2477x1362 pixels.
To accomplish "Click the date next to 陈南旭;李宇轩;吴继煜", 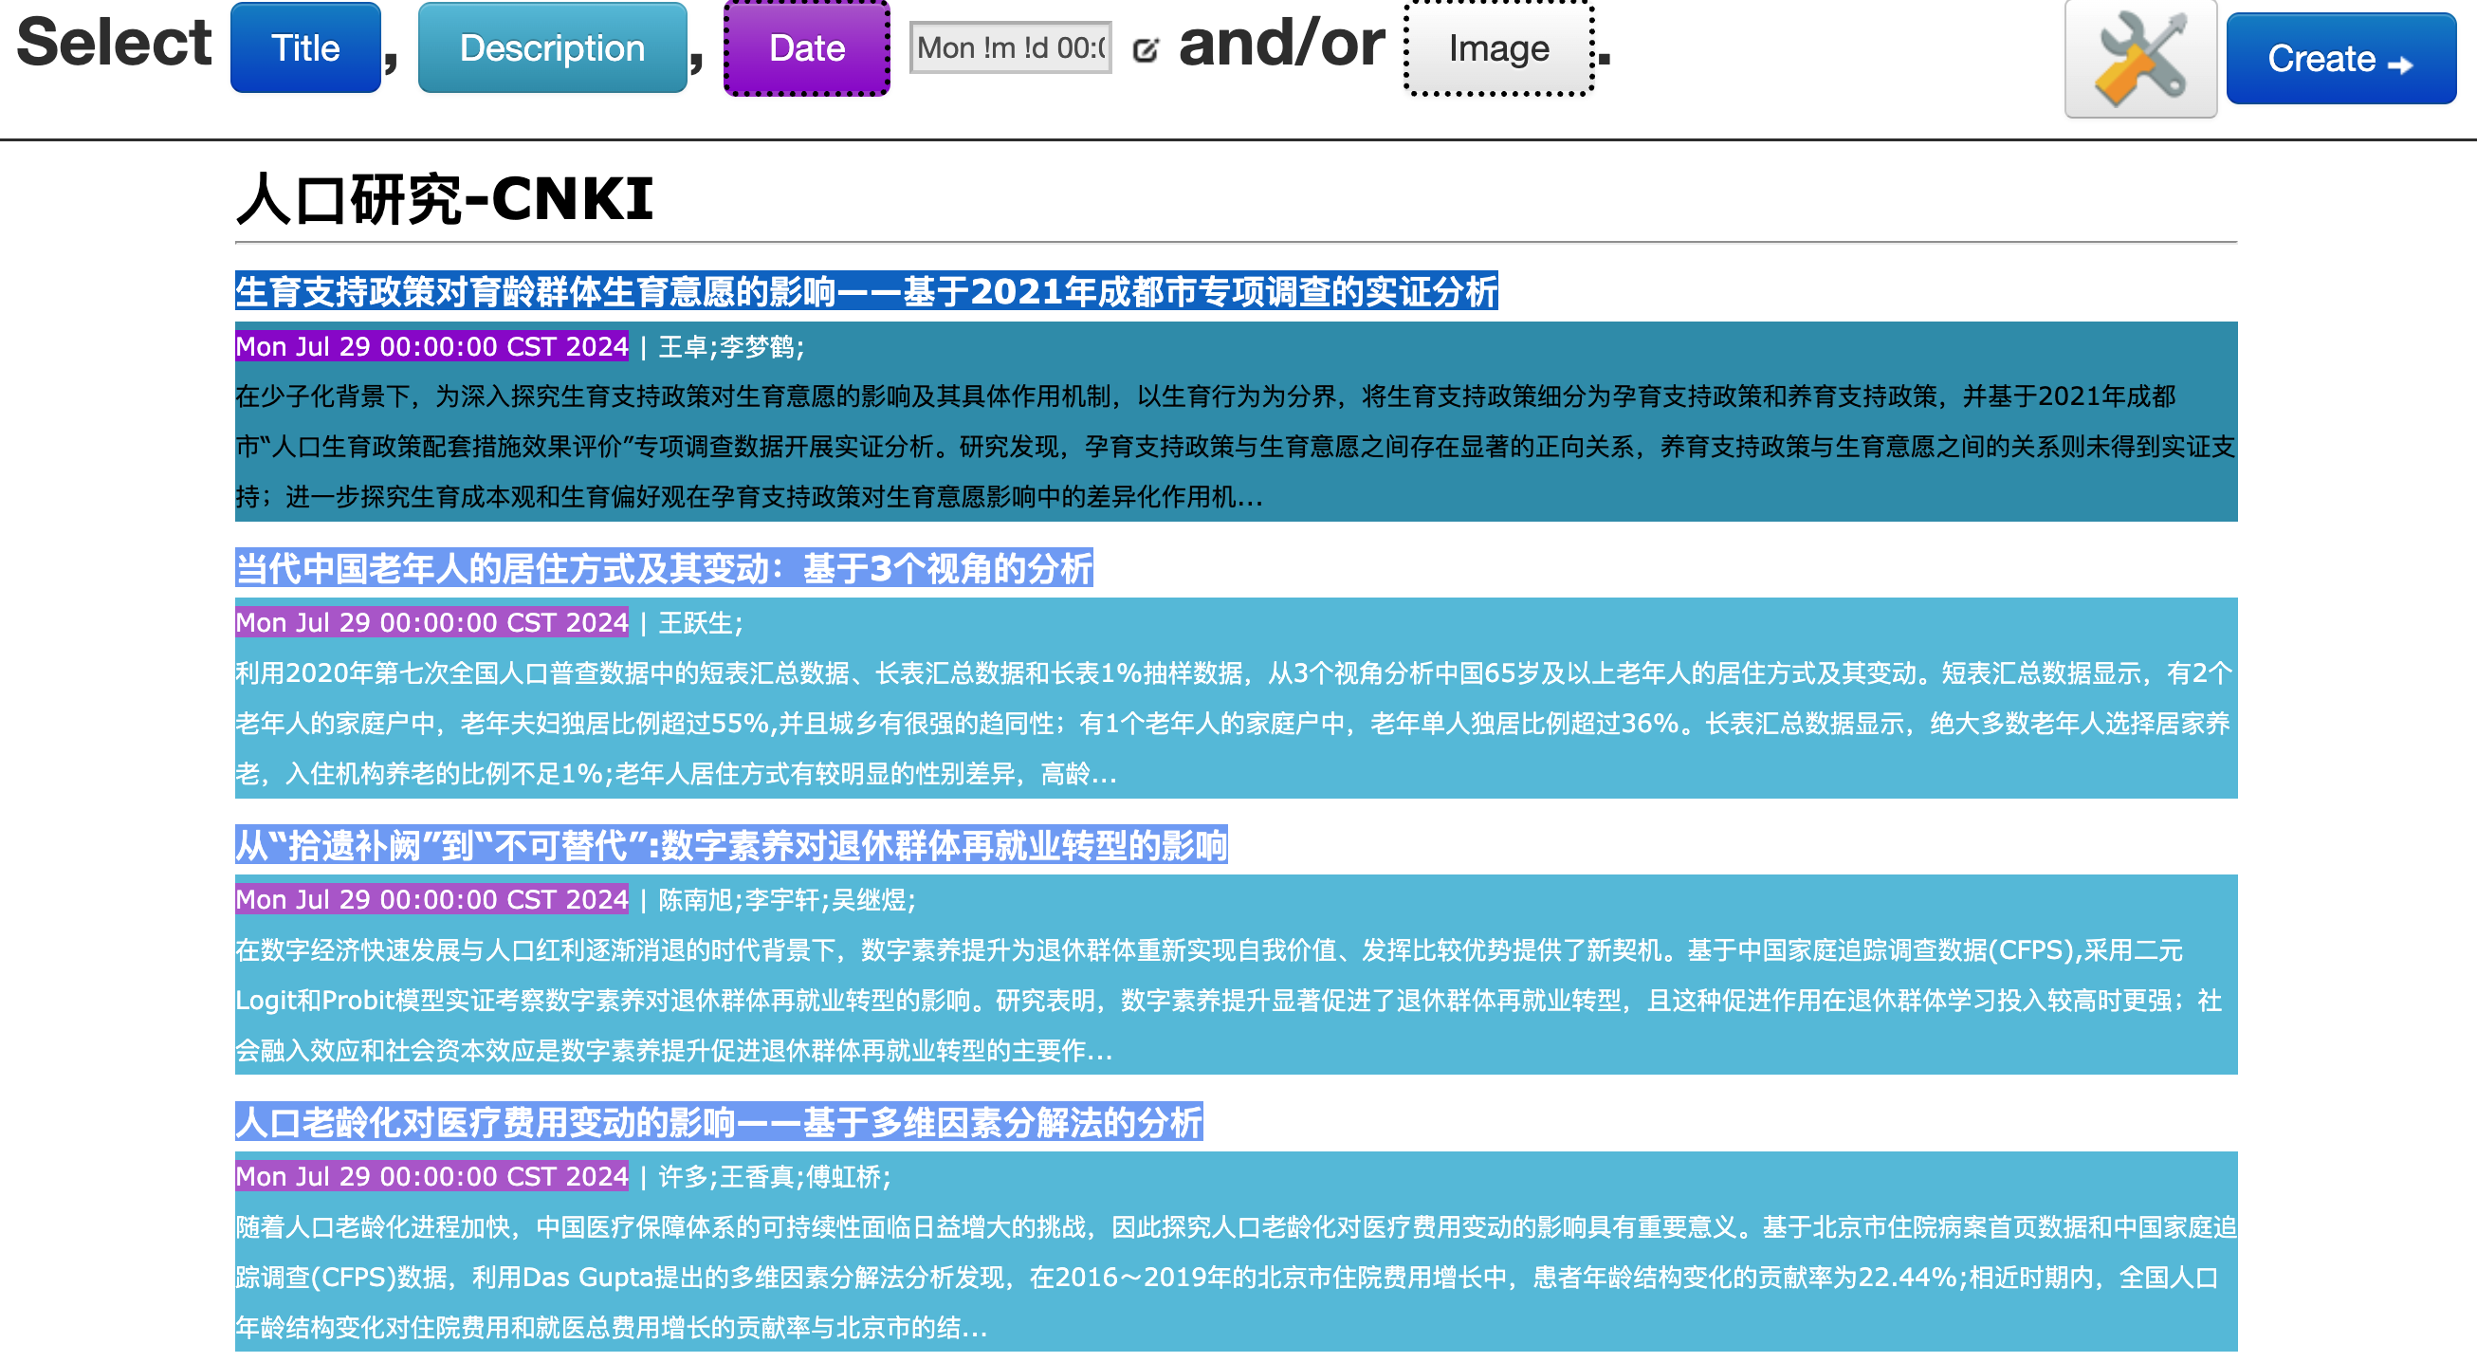I will click(431, 900).
